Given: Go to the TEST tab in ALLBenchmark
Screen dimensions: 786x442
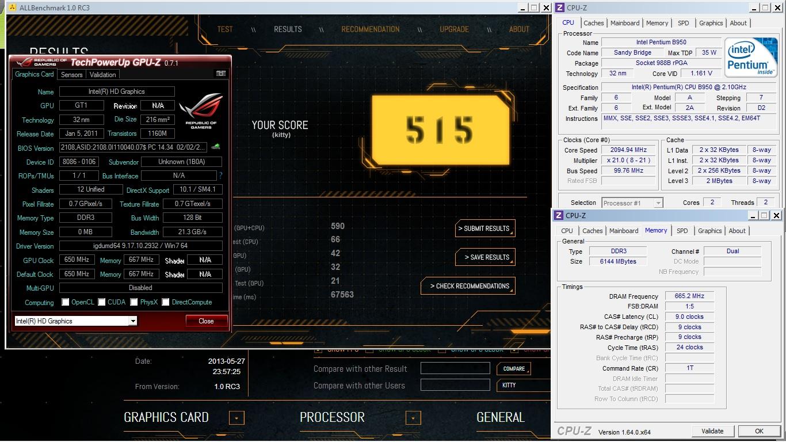Looking at the screenshot, I should (225, 29).
